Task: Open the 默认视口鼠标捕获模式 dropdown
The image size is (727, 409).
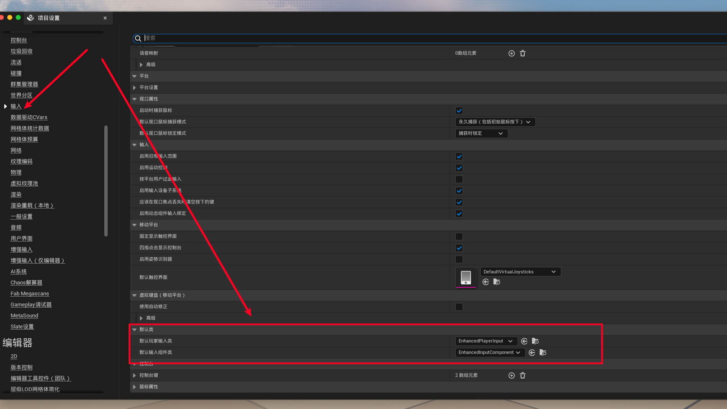Action: [495, 122]
